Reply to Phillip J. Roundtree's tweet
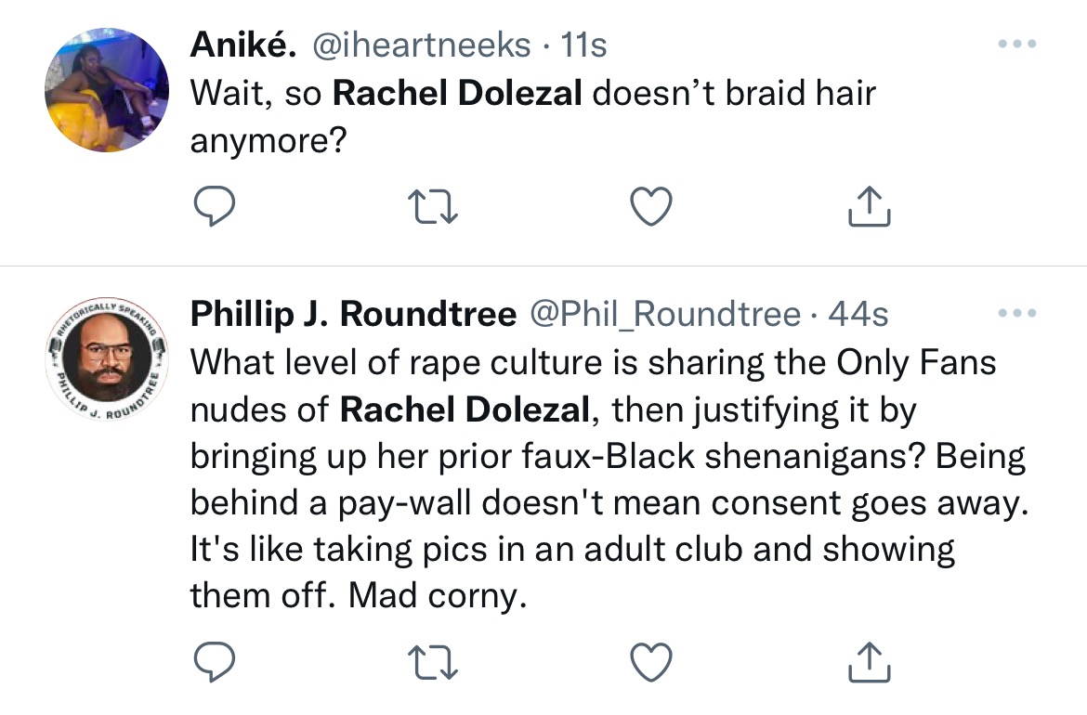The height and width of the screenshot is (715, 1087). pos(216,662)
